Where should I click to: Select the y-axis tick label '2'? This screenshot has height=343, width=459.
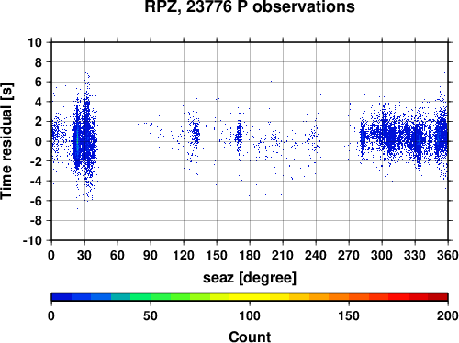click(39, 122)
